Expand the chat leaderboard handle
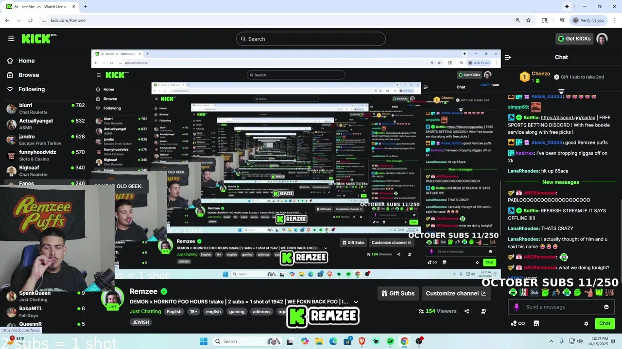 coord(561,91)
